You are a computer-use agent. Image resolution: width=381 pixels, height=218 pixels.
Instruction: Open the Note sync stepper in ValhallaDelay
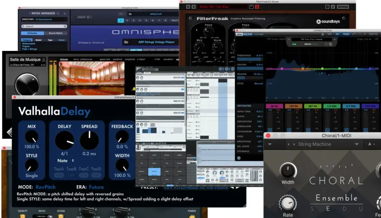click(x=66, y=161)
